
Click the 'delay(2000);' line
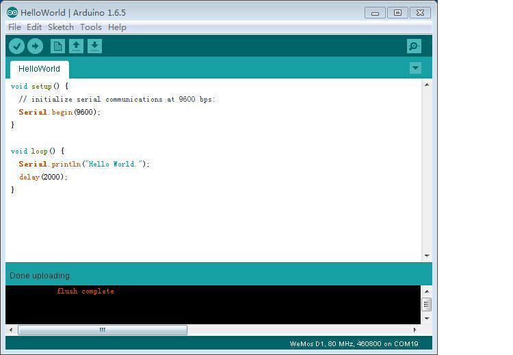click(x=43, y=177)
